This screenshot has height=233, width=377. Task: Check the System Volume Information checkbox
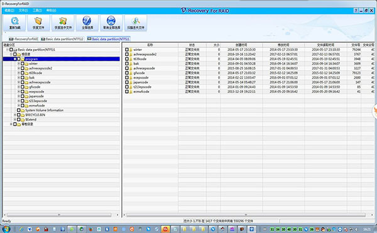[x=18, y=111]
